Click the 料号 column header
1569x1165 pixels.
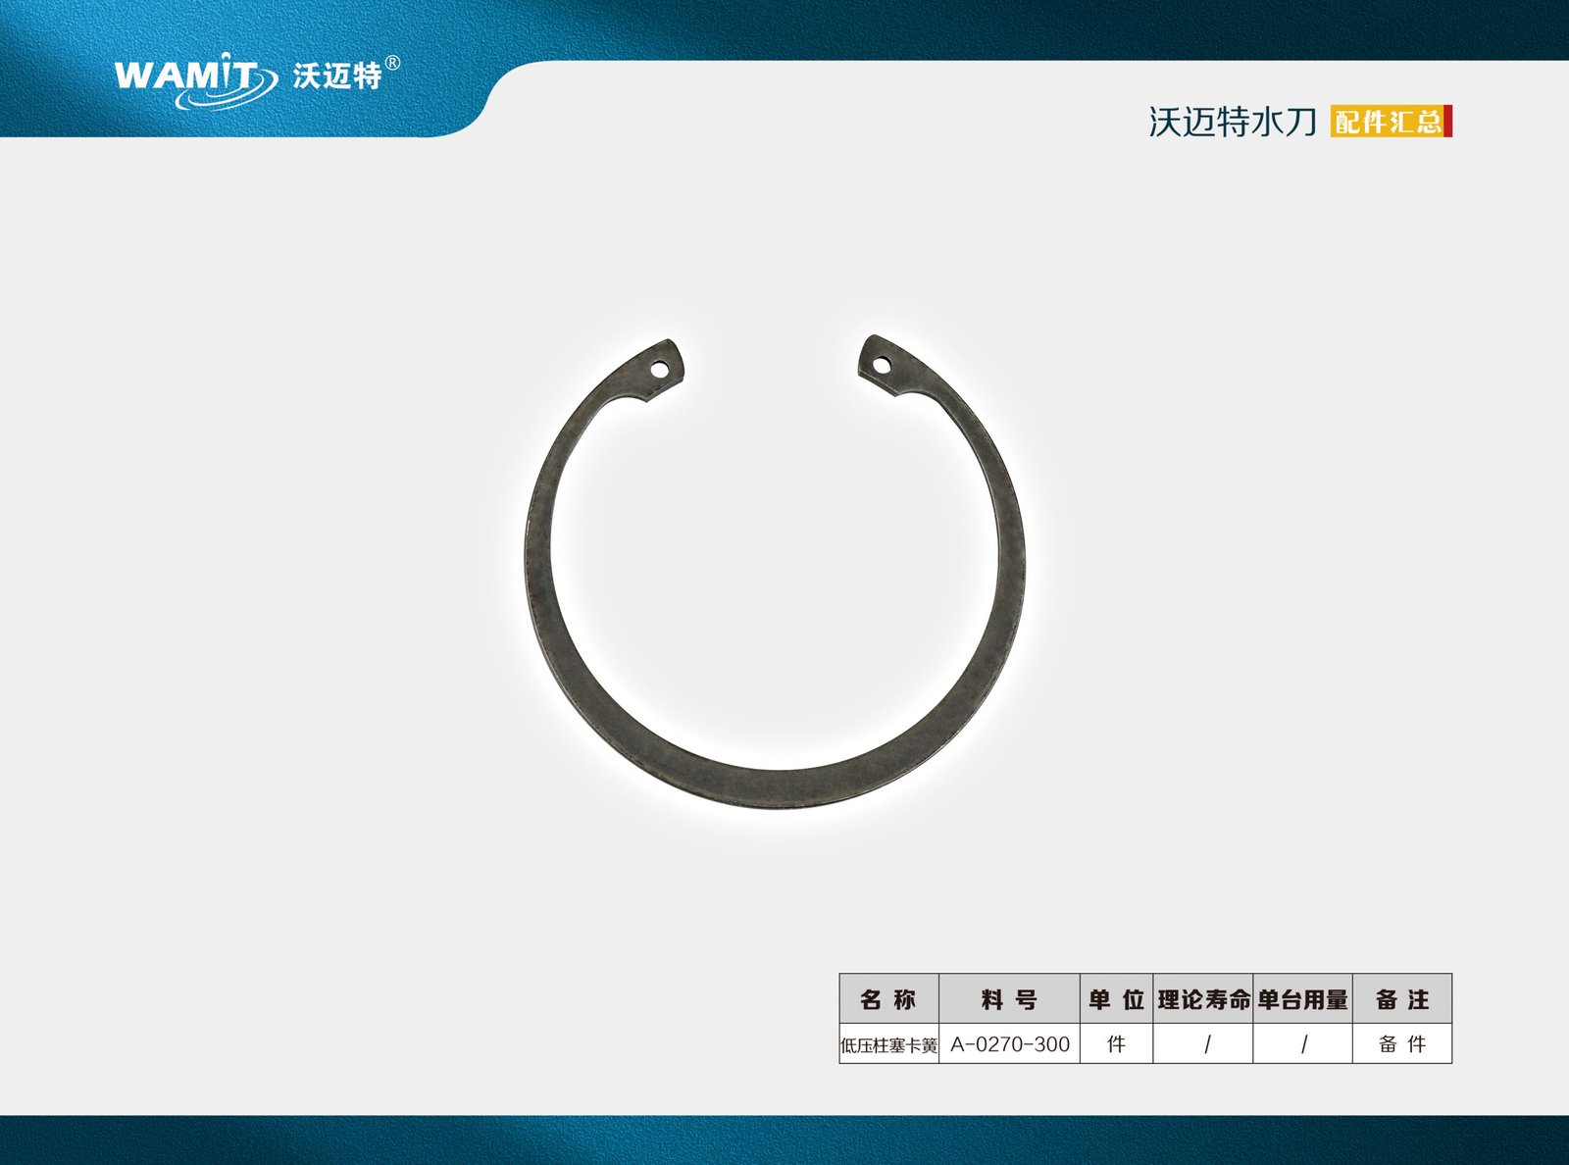[x=1010, y=999]
